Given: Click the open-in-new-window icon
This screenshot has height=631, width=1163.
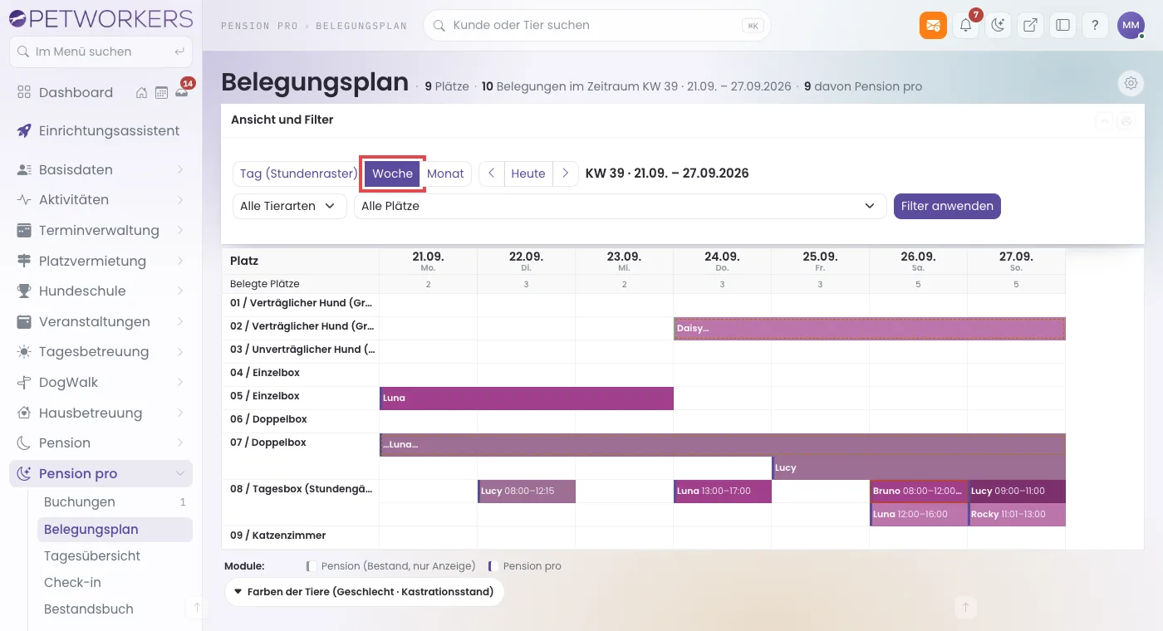Looking at the screenshot, I should point(1030,25).
